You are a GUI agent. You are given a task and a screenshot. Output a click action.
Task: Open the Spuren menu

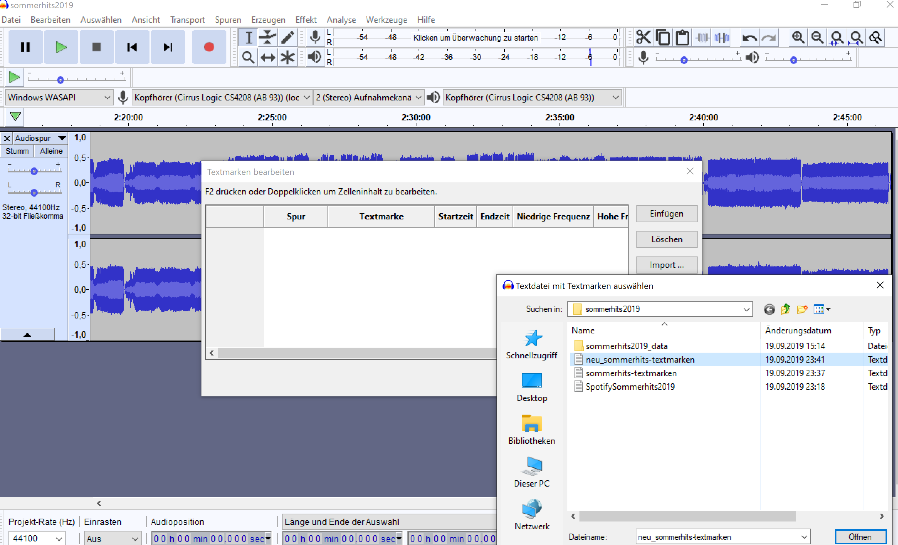click(228, 20)
